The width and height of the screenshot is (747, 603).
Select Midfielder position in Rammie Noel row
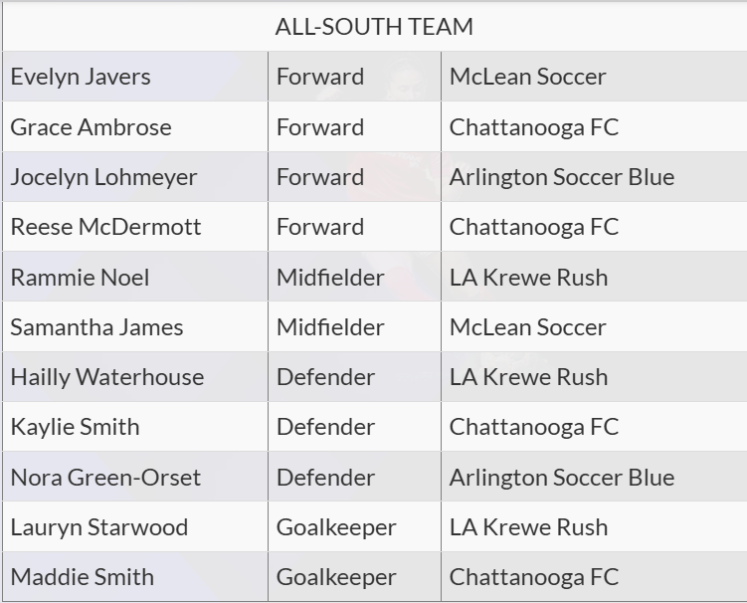(x=330, y=277)
